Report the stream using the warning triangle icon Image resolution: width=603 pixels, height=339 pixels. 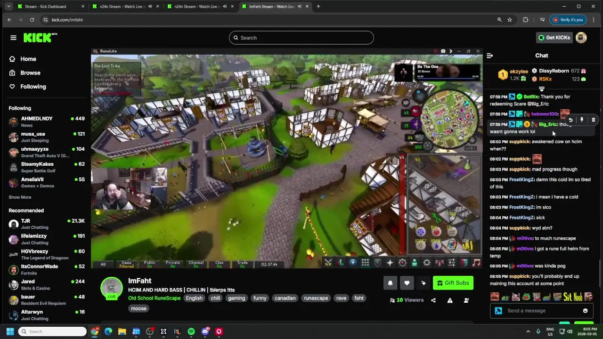(x=450, y=300)
